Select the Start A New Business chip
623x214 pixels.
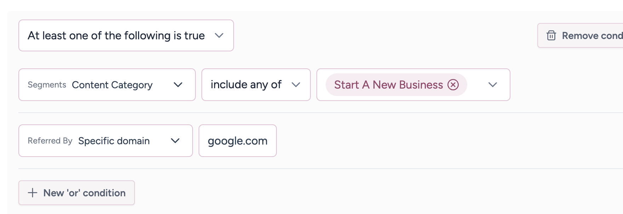[388, 85]
